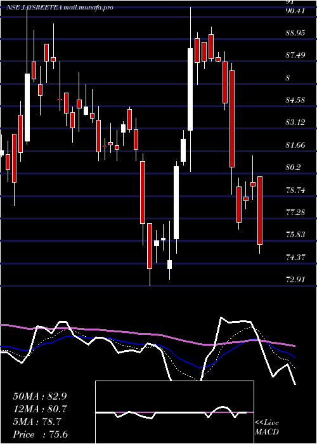Click the 87.49 price axis label
This screenshot has height=444, width=317.
295,55
